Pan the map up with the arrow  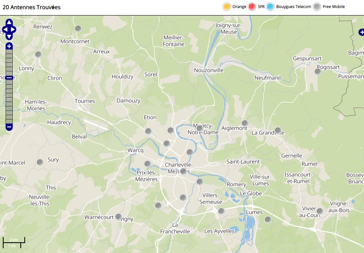point(9,22)
